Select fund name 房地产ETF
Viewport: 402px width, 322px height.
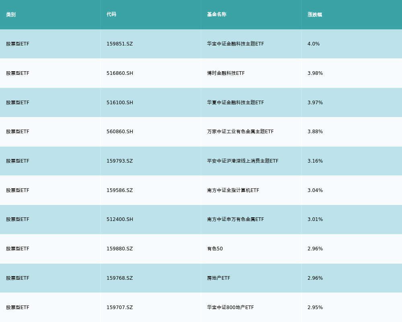218,278
